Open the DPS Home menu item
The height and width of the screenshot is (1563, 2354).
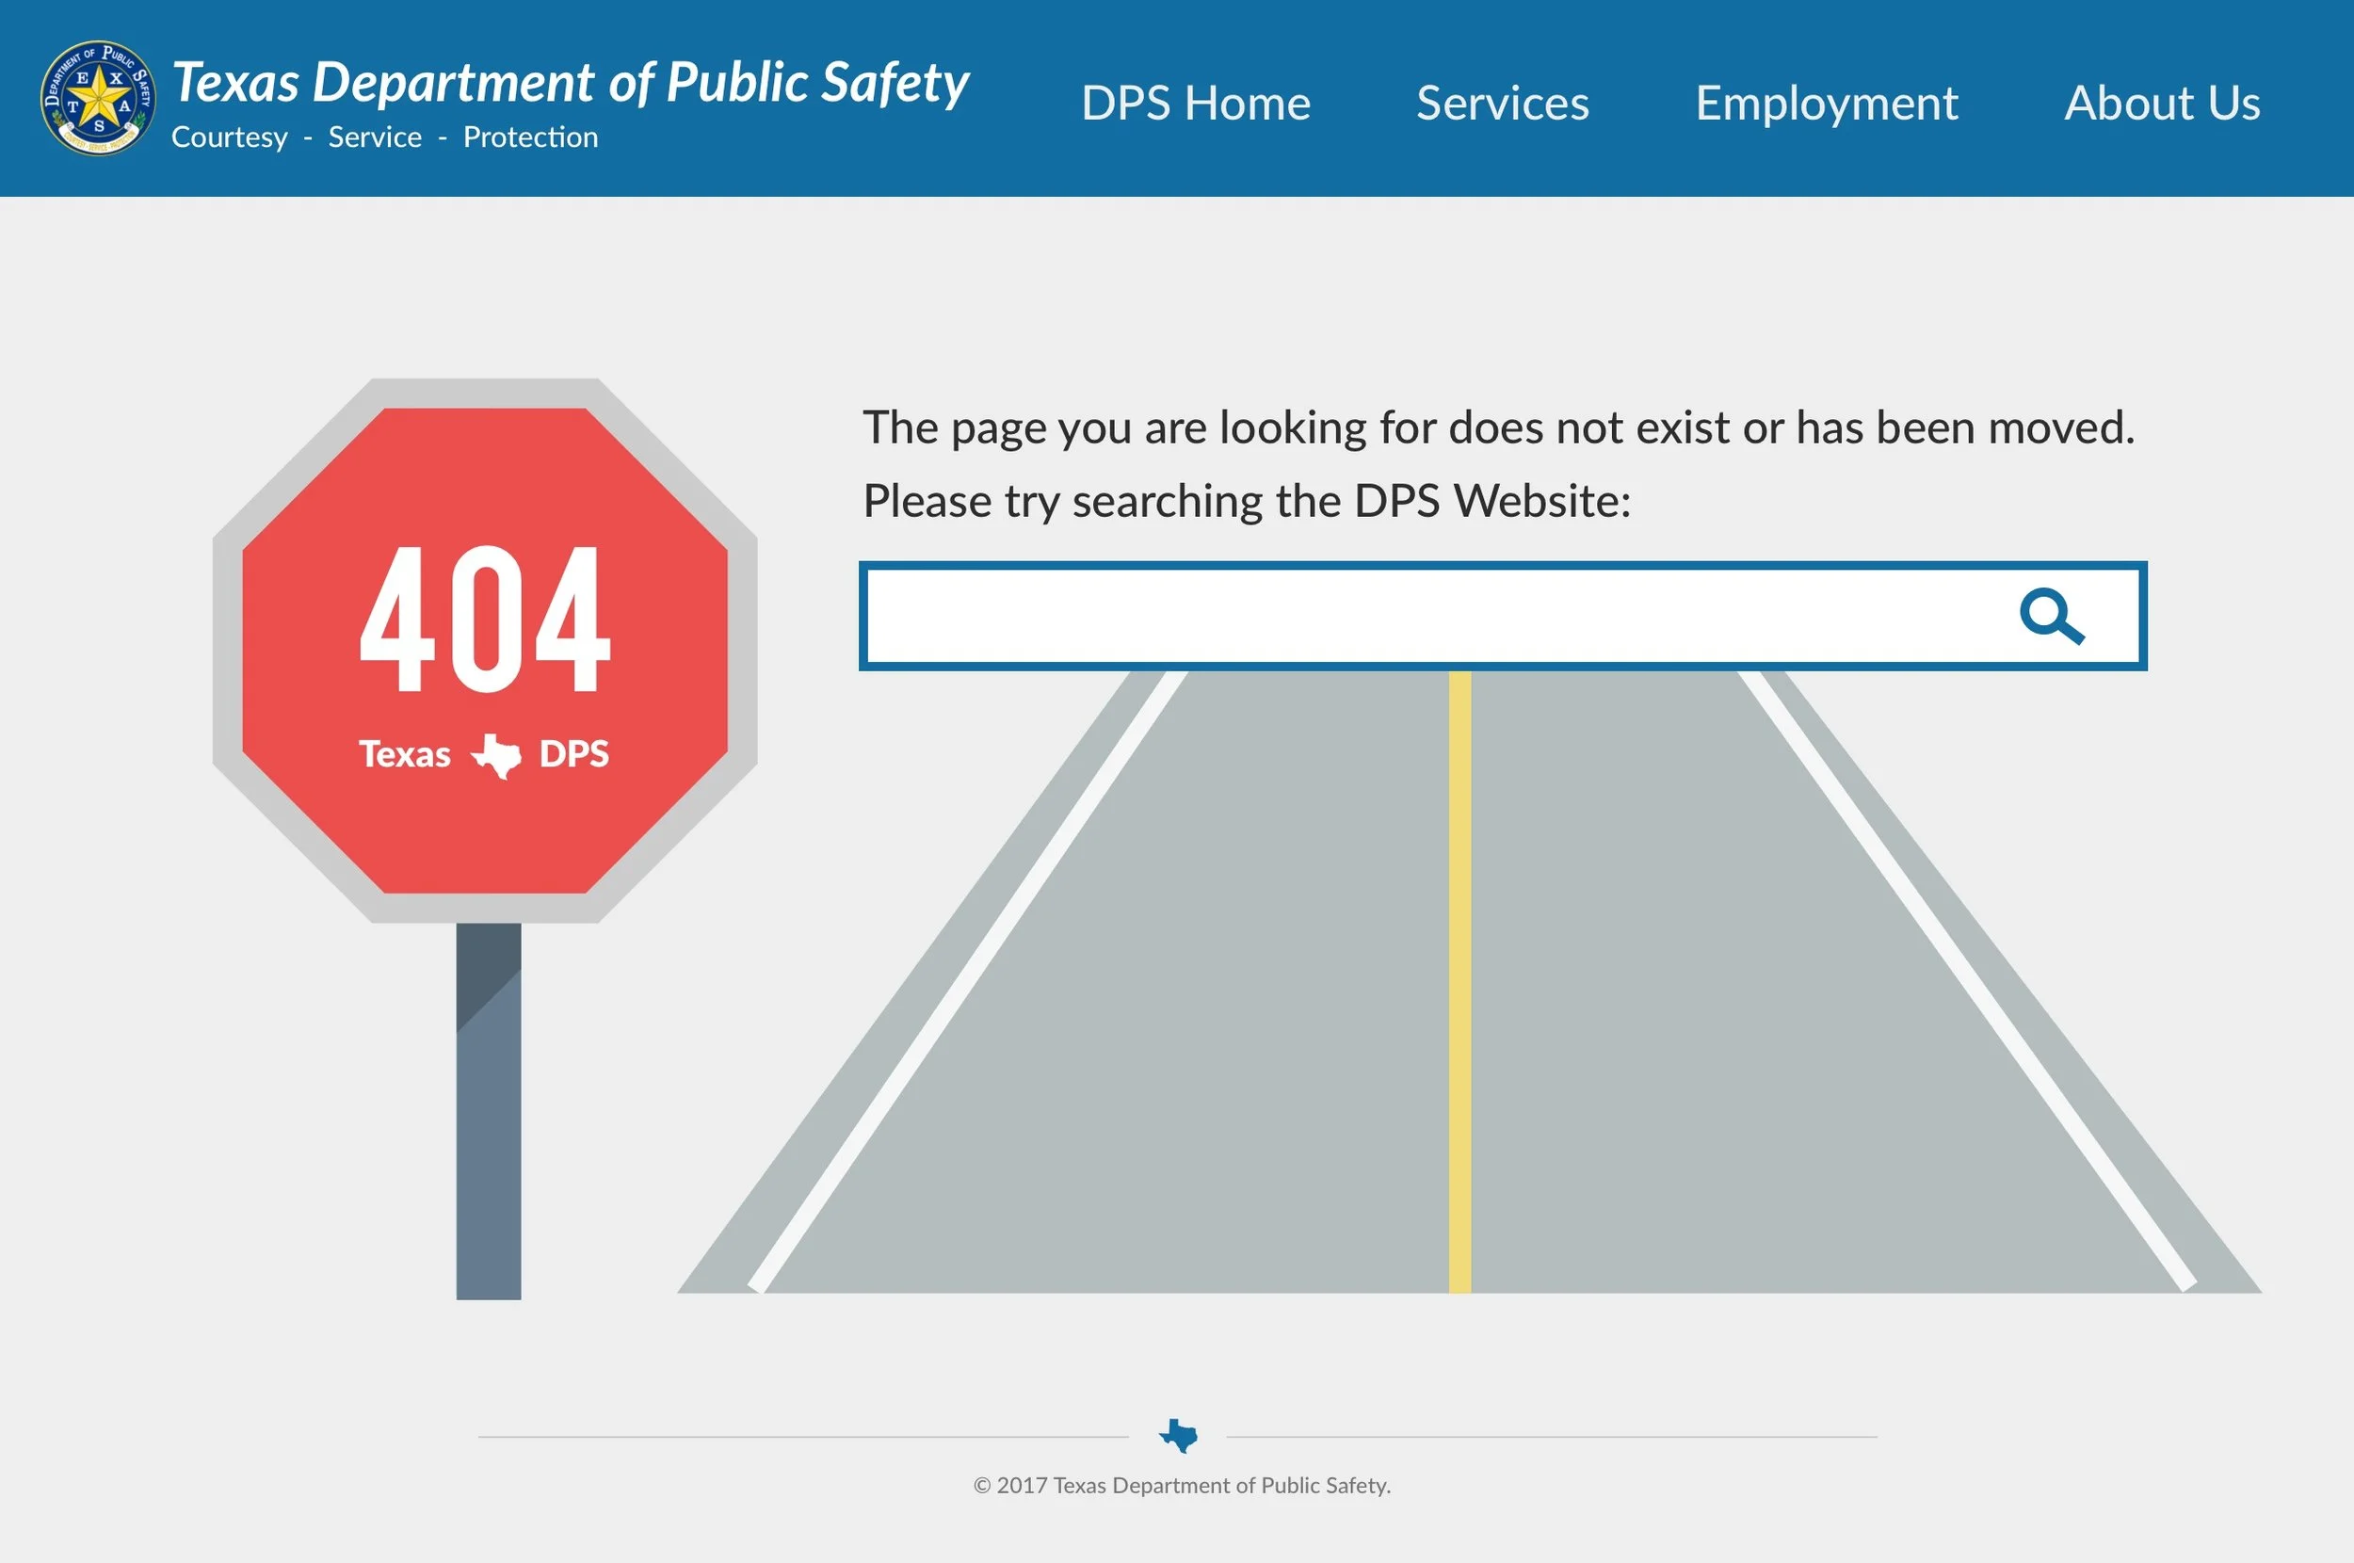pyautogui.click(x=1196, y=103)
